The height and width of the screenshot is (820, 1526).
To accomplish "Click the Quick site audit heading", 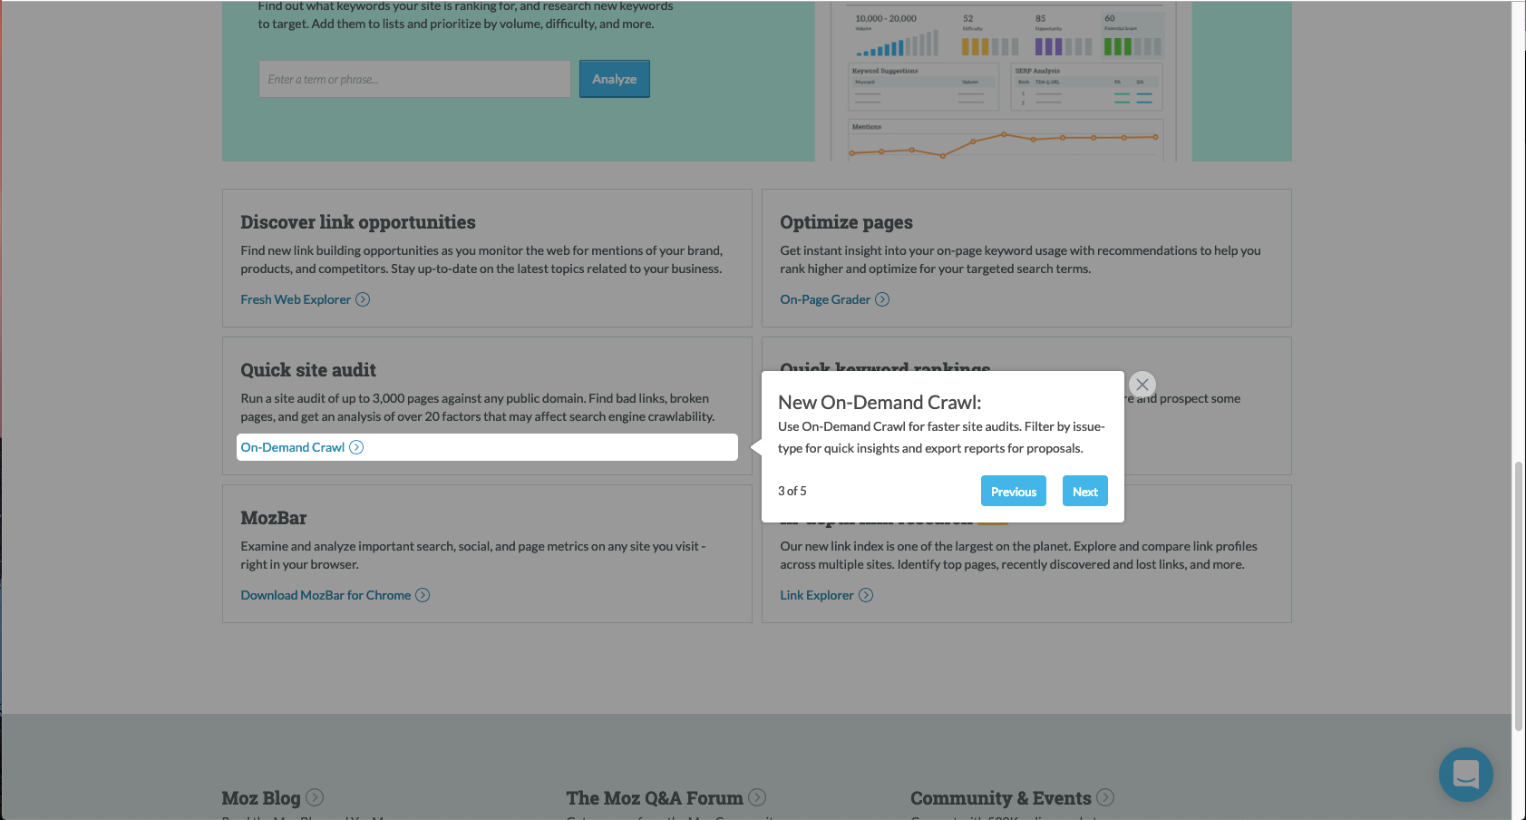I will coord(308,370).
